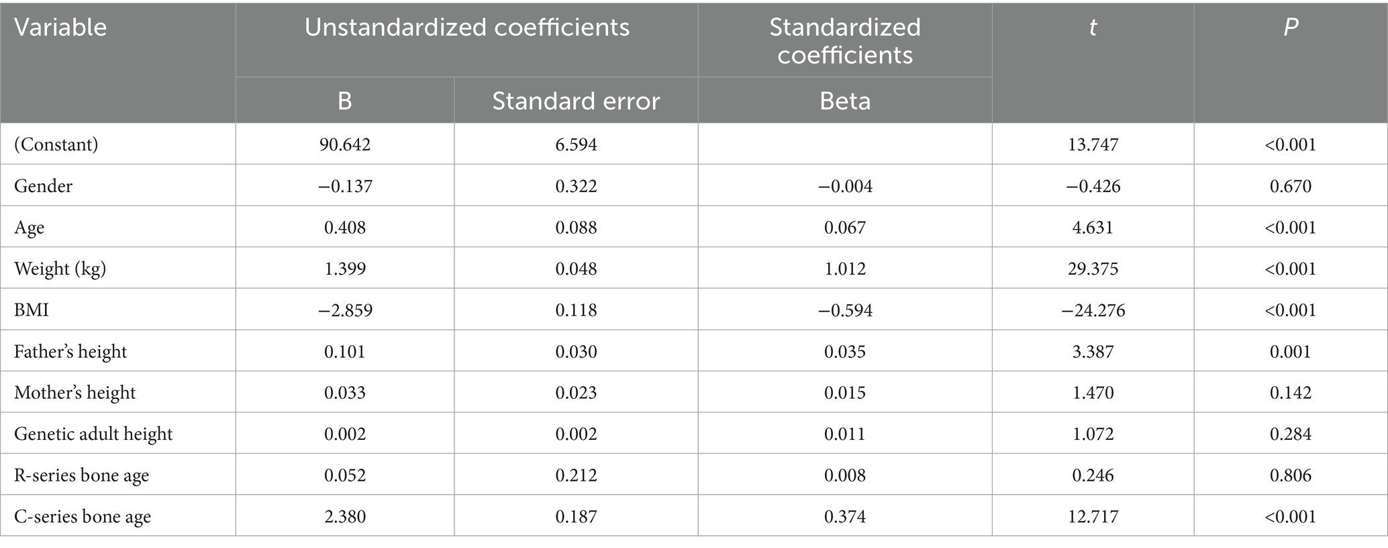Click the BMI row label
Image resolution: width=1388 pixels, height=548 pixels.
[x=32, y=310]
